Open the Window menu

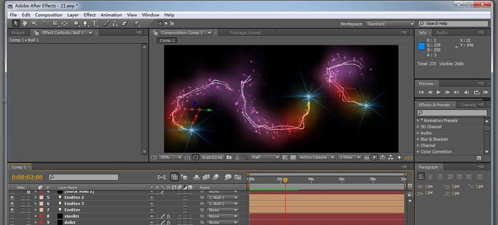point(151,15)
